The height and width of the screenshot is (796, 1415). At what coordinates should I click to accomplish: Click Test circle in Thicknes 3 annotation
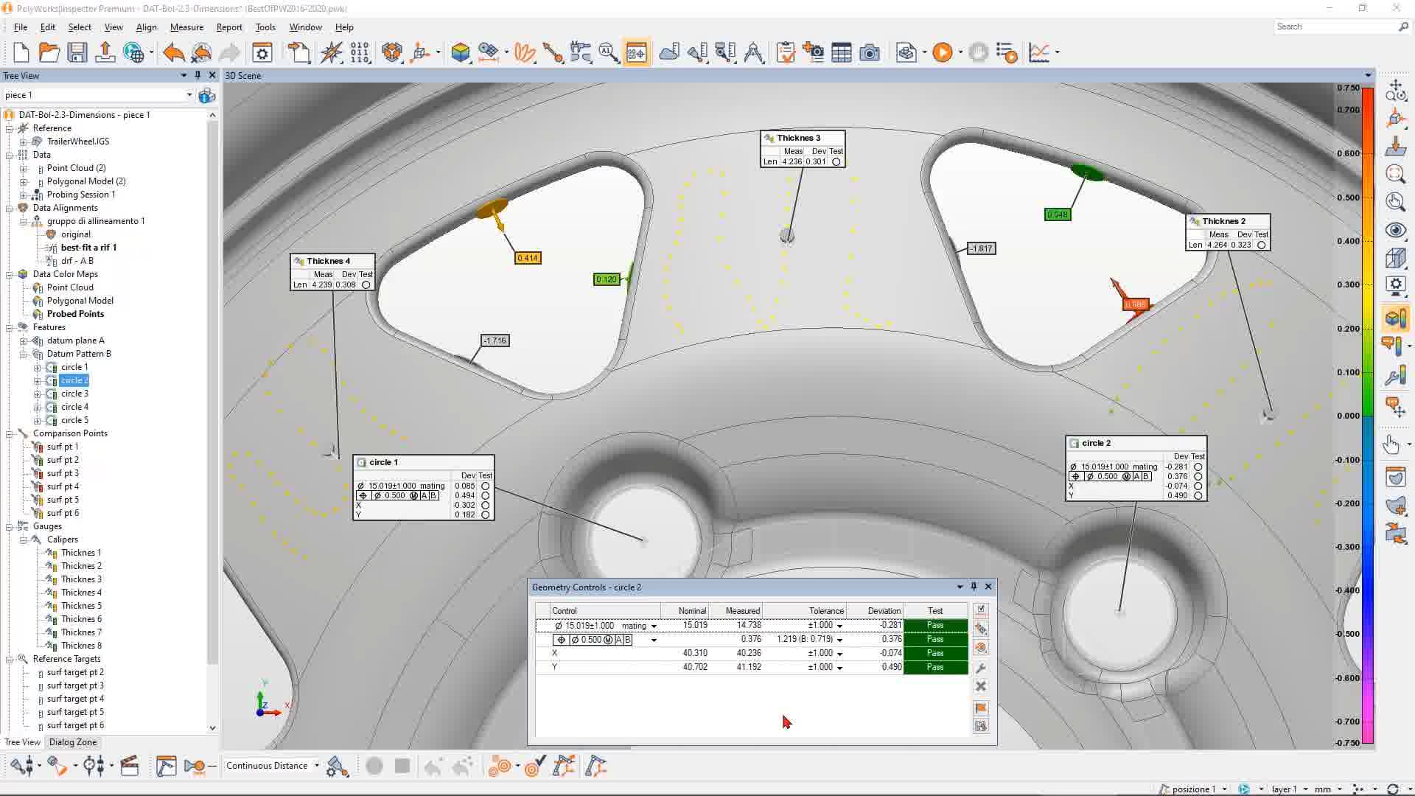coord(836,161)
